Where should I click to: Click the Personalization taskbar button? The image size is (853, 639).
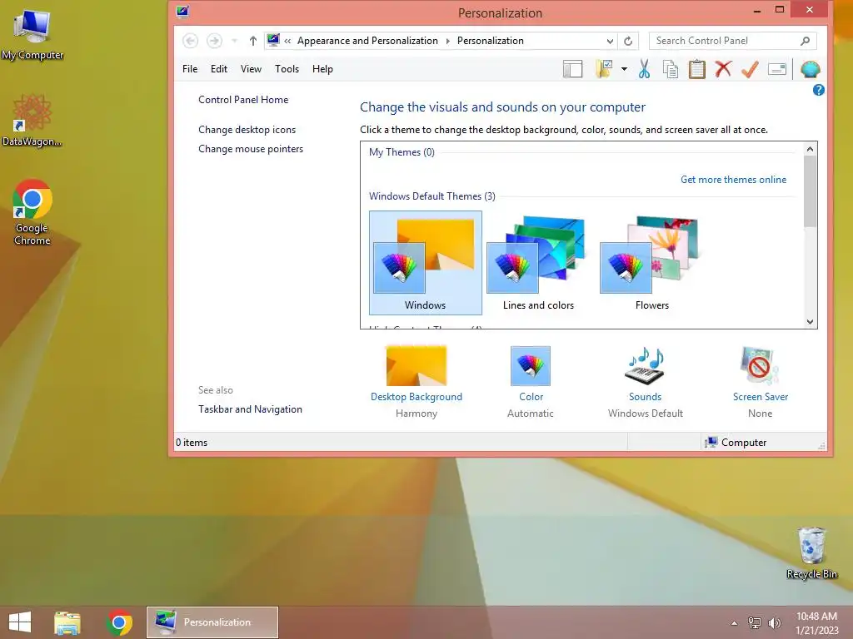pos(212,622)
